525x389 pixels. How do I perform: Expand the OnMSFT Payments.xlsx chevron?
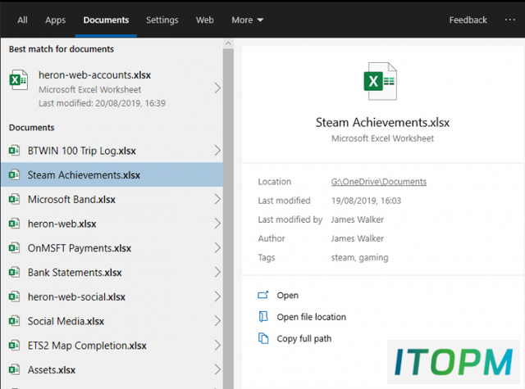point(217,248)
